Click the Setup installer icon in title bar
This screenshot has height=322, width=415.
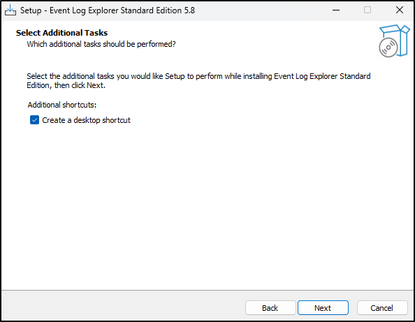(x=10, y=10)
